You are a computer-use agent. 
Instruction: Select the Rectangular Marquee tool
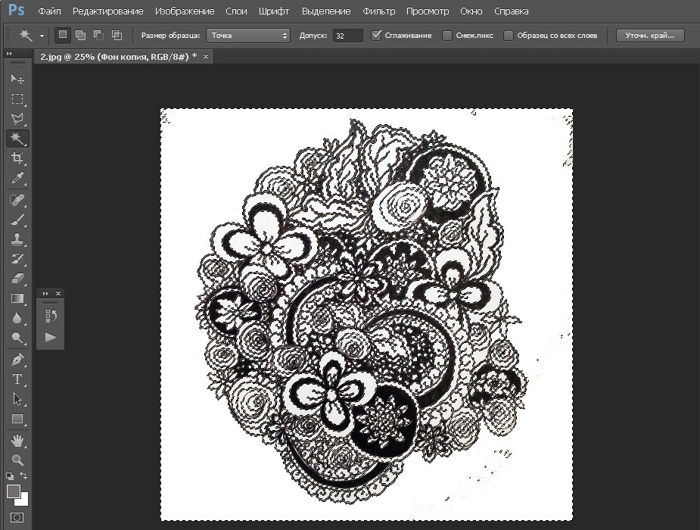tap(17, 99)
